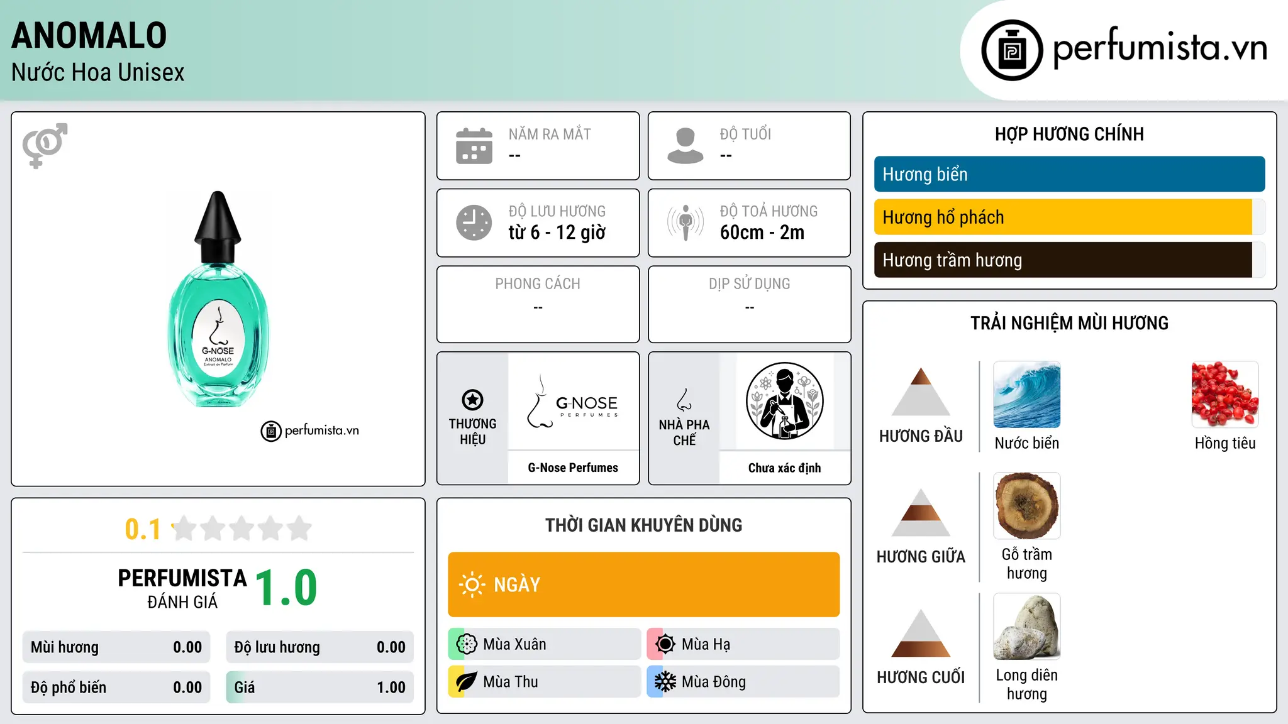The width and height of the screenshot is (1288, 724).
Task: Open the G-Nose Perfumes brand link
Action: click(x=573, y=468)
